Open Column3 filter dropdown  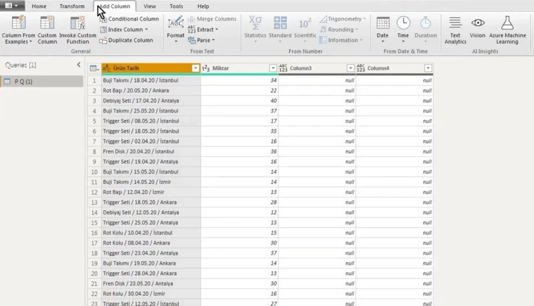point(350,69)
